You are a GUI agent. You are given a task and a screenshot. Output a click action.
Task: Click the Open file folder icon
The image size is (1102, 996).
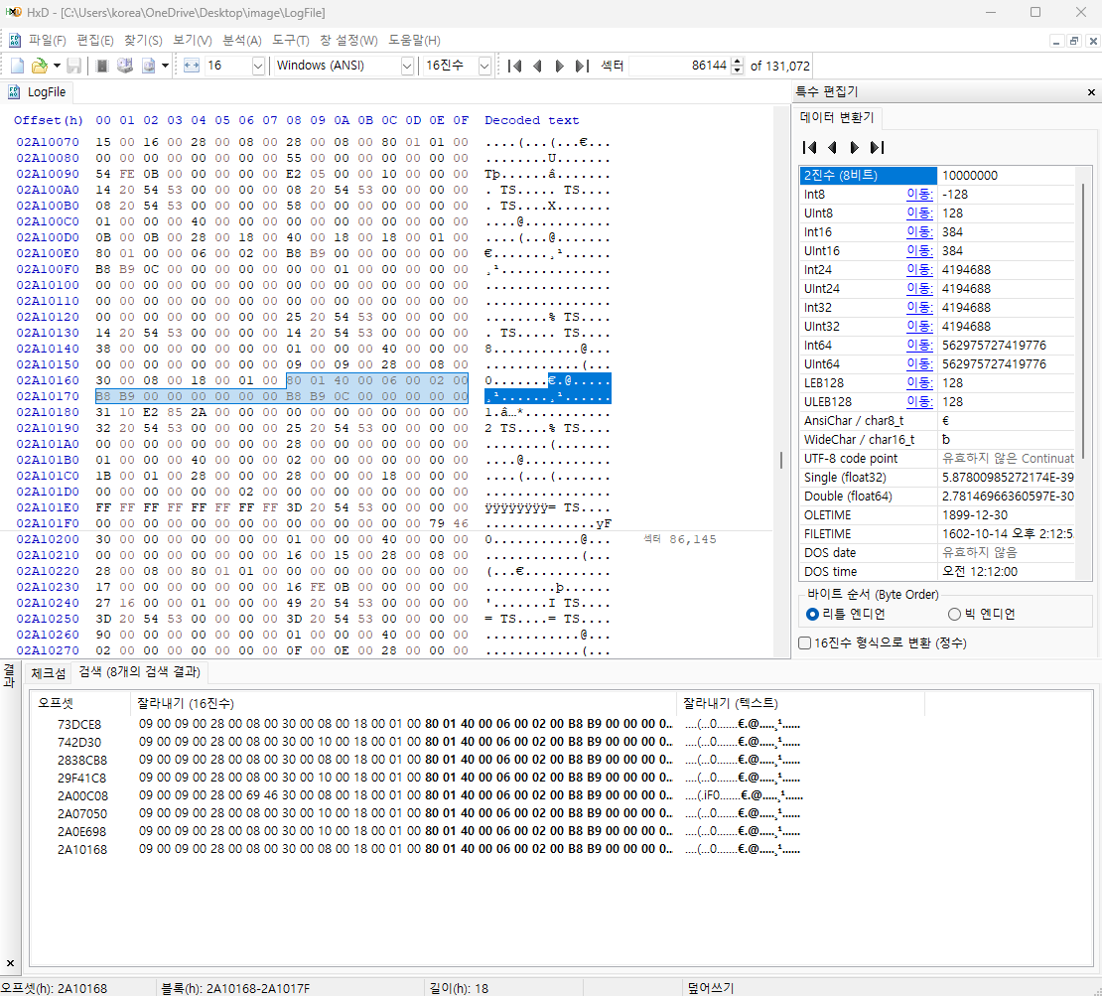(39, 66)
